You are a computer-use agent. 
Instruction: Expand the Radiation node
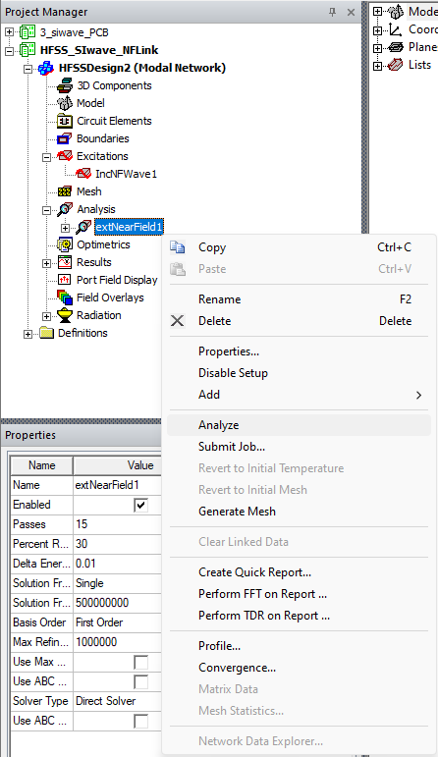pos(46,316)
